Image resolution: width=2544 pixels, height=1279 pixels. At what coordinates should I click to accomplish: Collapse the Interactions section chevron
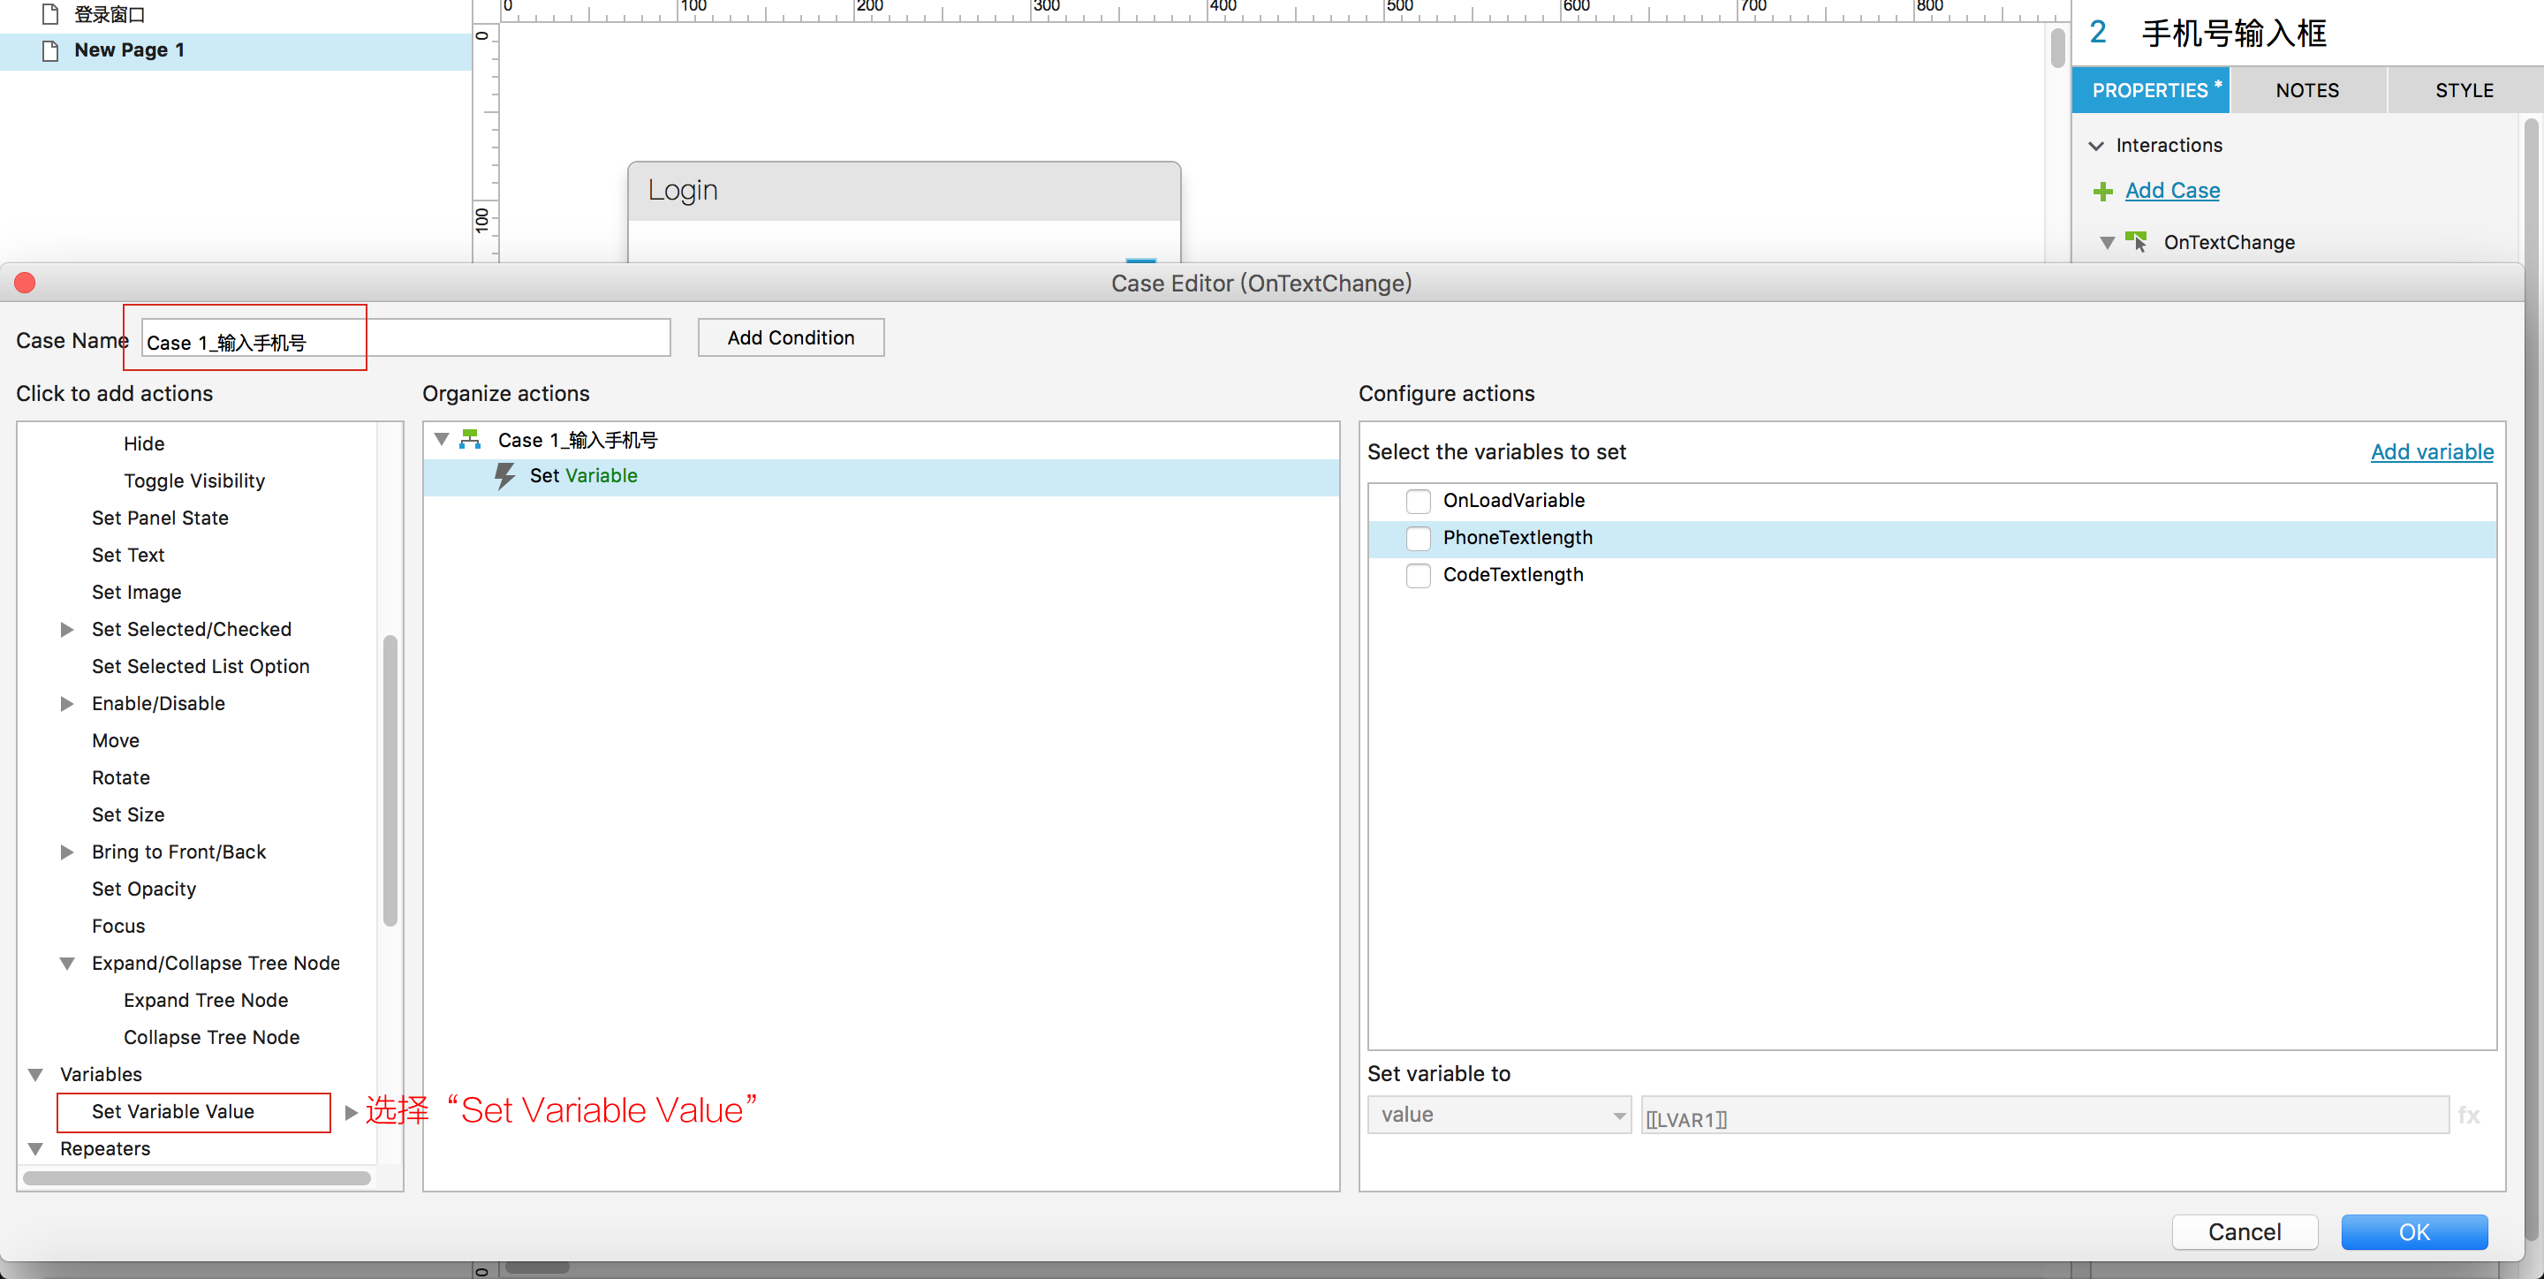(x=2097, y=146)
